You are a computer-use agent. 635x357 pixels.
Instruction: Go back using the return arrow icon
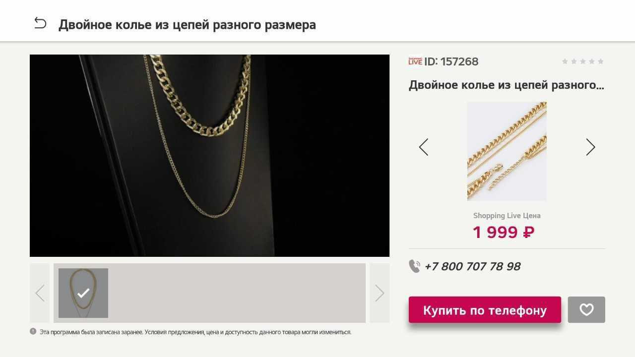click(40, 23)
